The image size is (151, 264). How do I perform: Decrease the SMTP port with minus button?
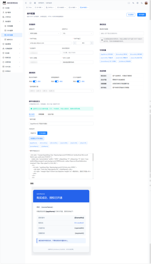coord(75,43)
